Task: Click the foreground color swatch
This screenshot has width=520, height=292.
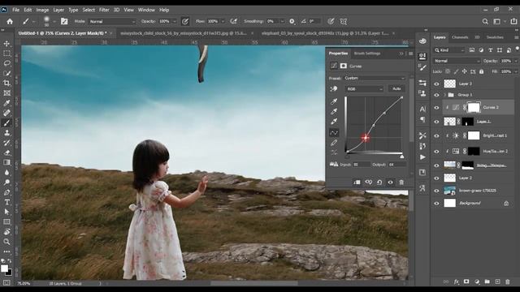Action: point(4,268)
